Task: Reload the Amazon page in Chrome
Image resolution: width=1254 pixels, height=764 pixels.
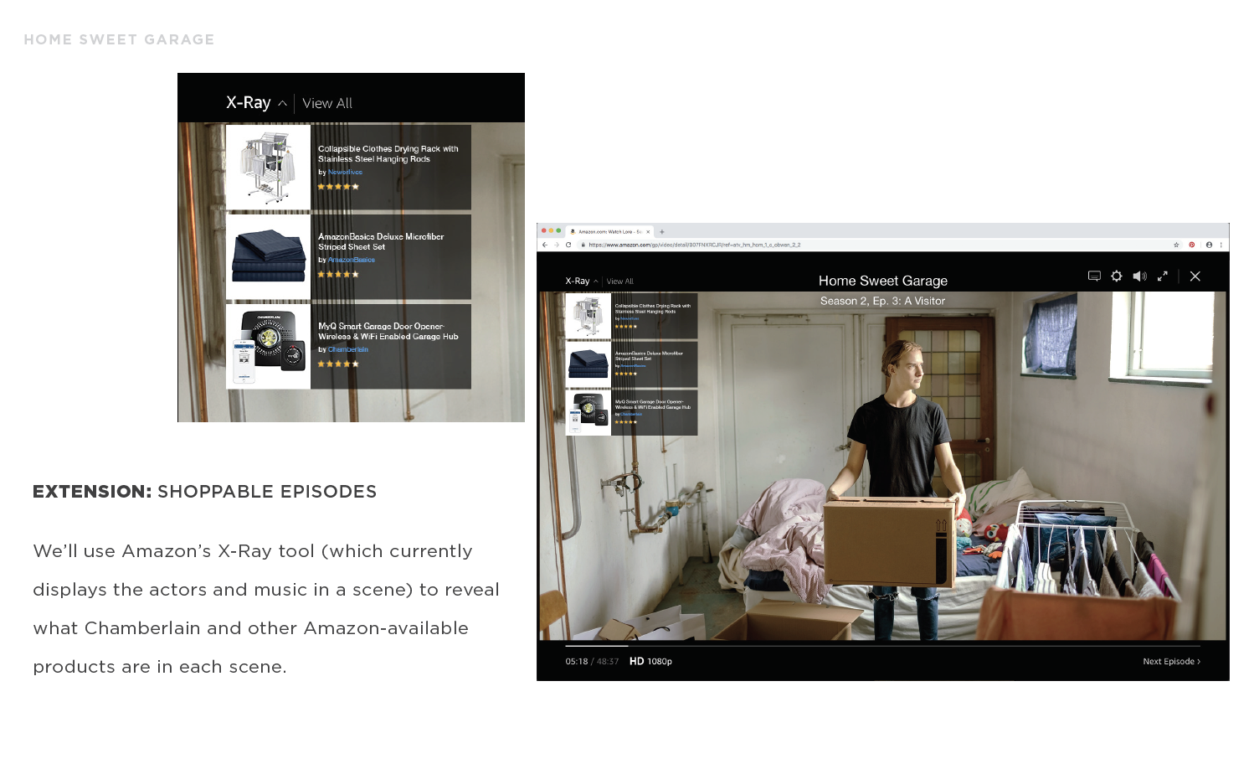Action: tap(568, 245)
